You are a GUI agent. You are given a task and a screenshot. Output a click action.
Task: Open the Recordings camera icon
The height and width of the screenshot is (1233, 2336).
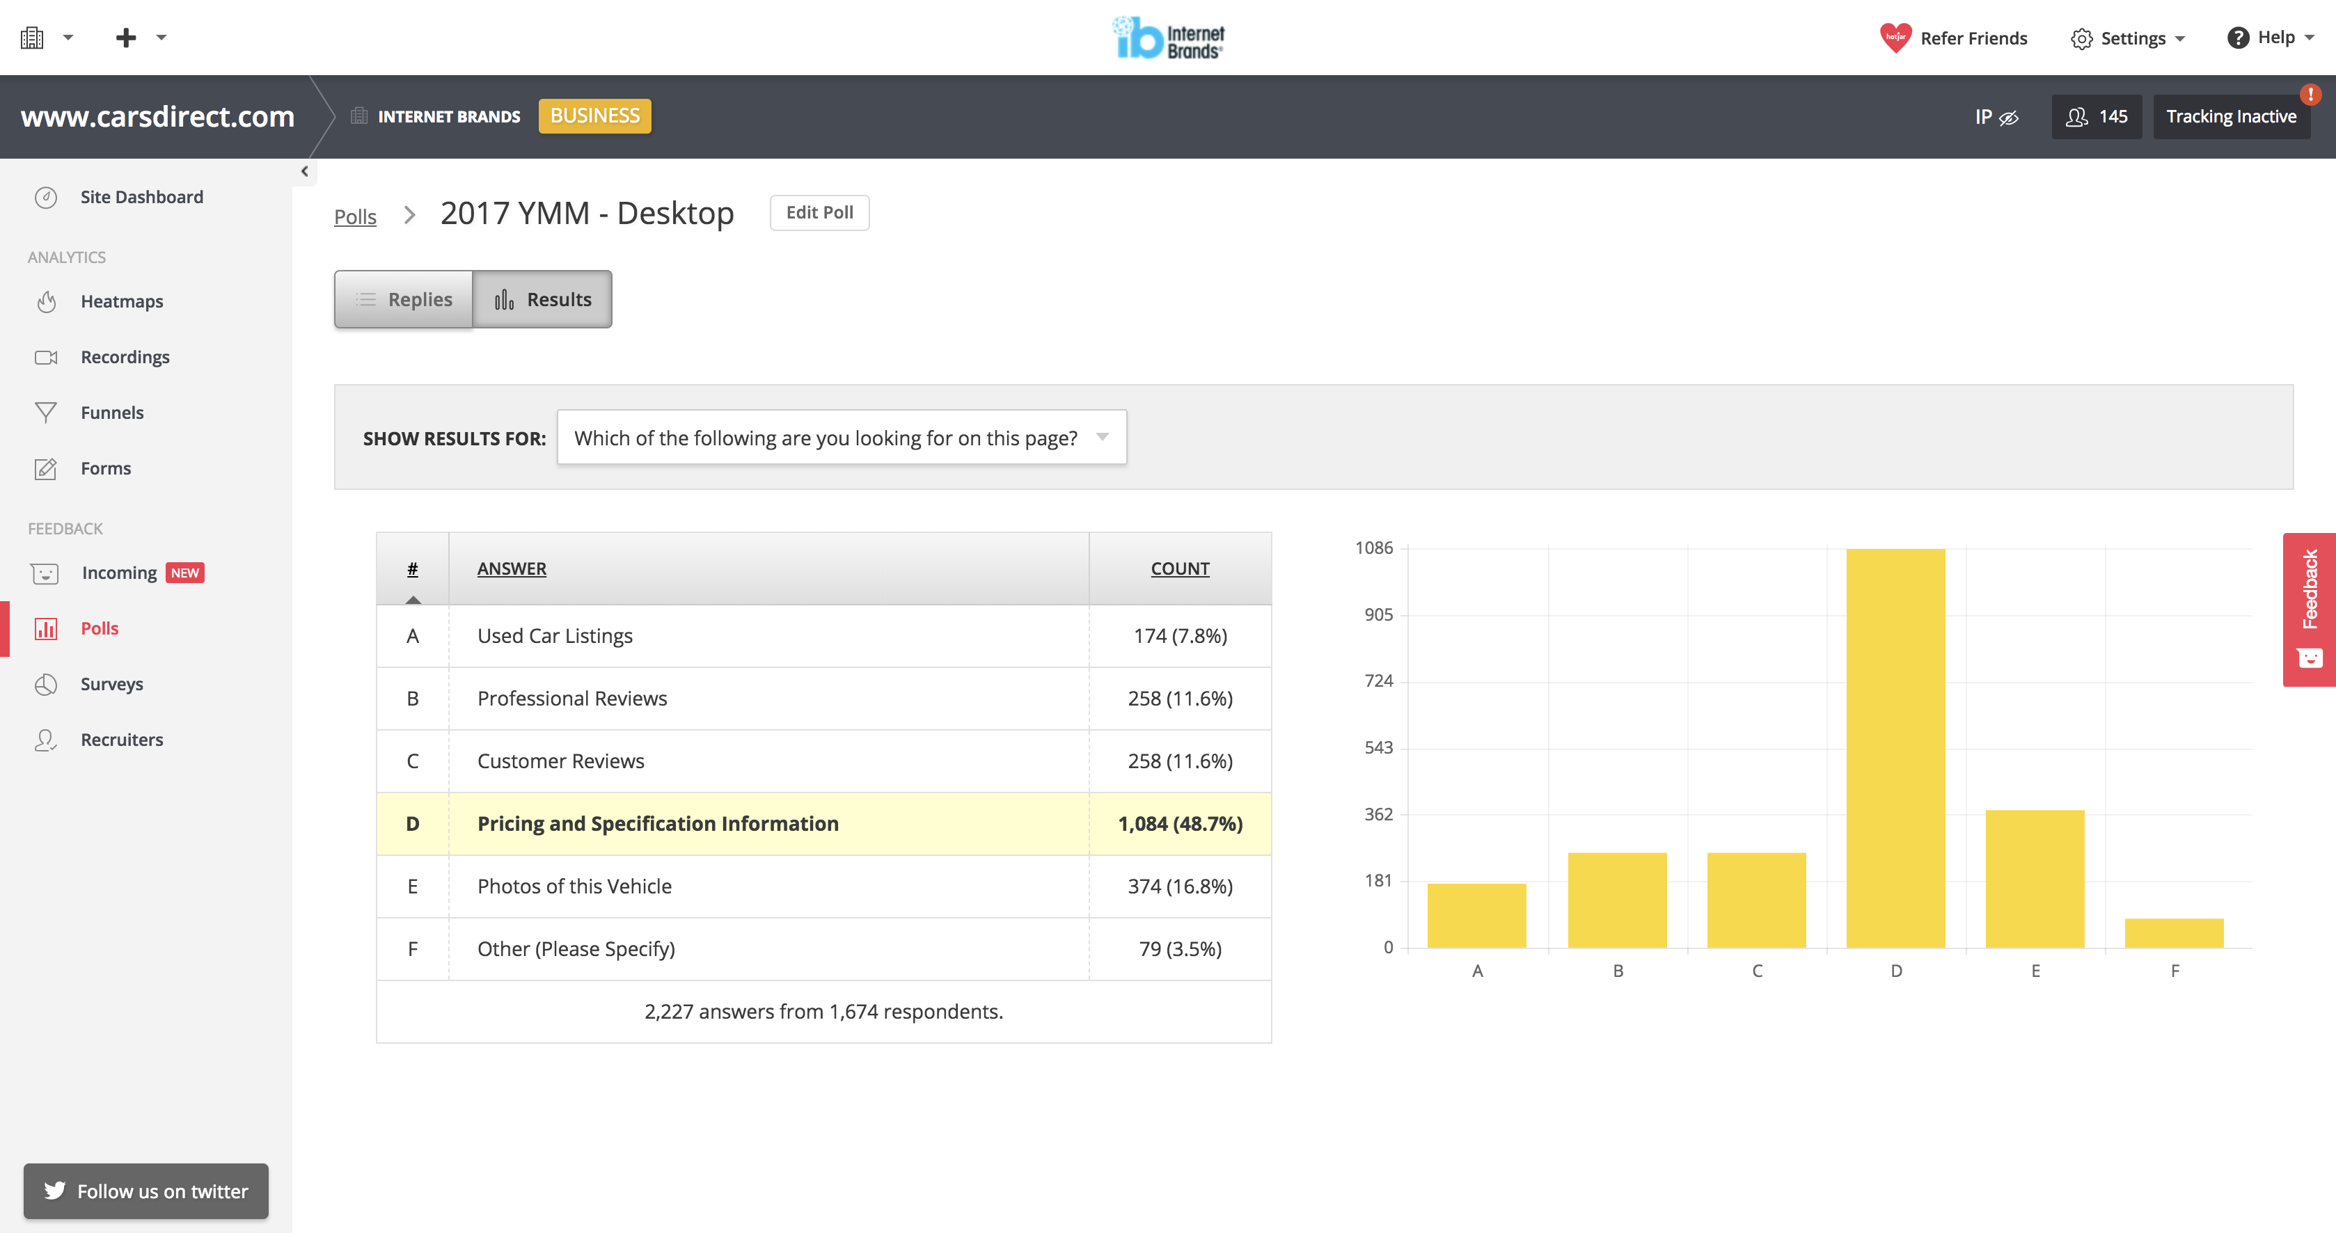[x=46, y=357]
